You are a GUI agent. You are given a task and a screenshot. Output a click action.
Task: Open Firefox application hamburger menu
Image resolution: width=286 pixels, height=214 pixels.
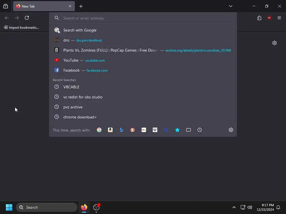coord(279,18)
